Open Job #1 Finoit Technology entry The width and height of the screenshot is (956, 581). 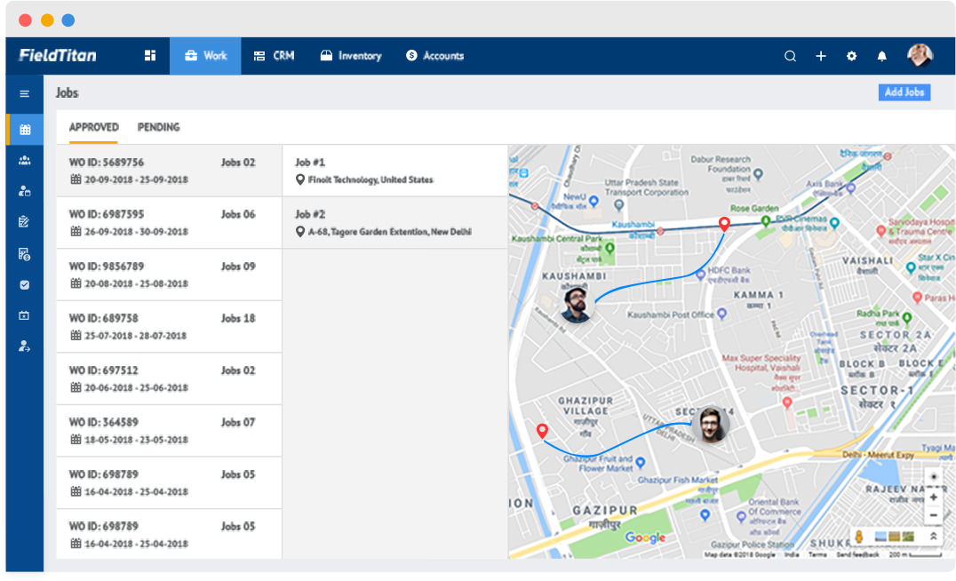tap(395, 171)
